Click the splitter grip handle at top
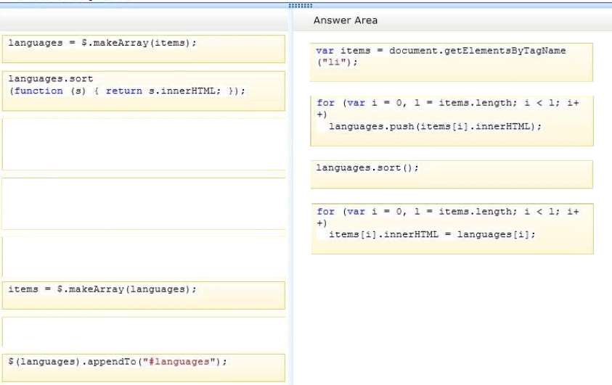This screenshot has height=385, width=612. point(300,6)
